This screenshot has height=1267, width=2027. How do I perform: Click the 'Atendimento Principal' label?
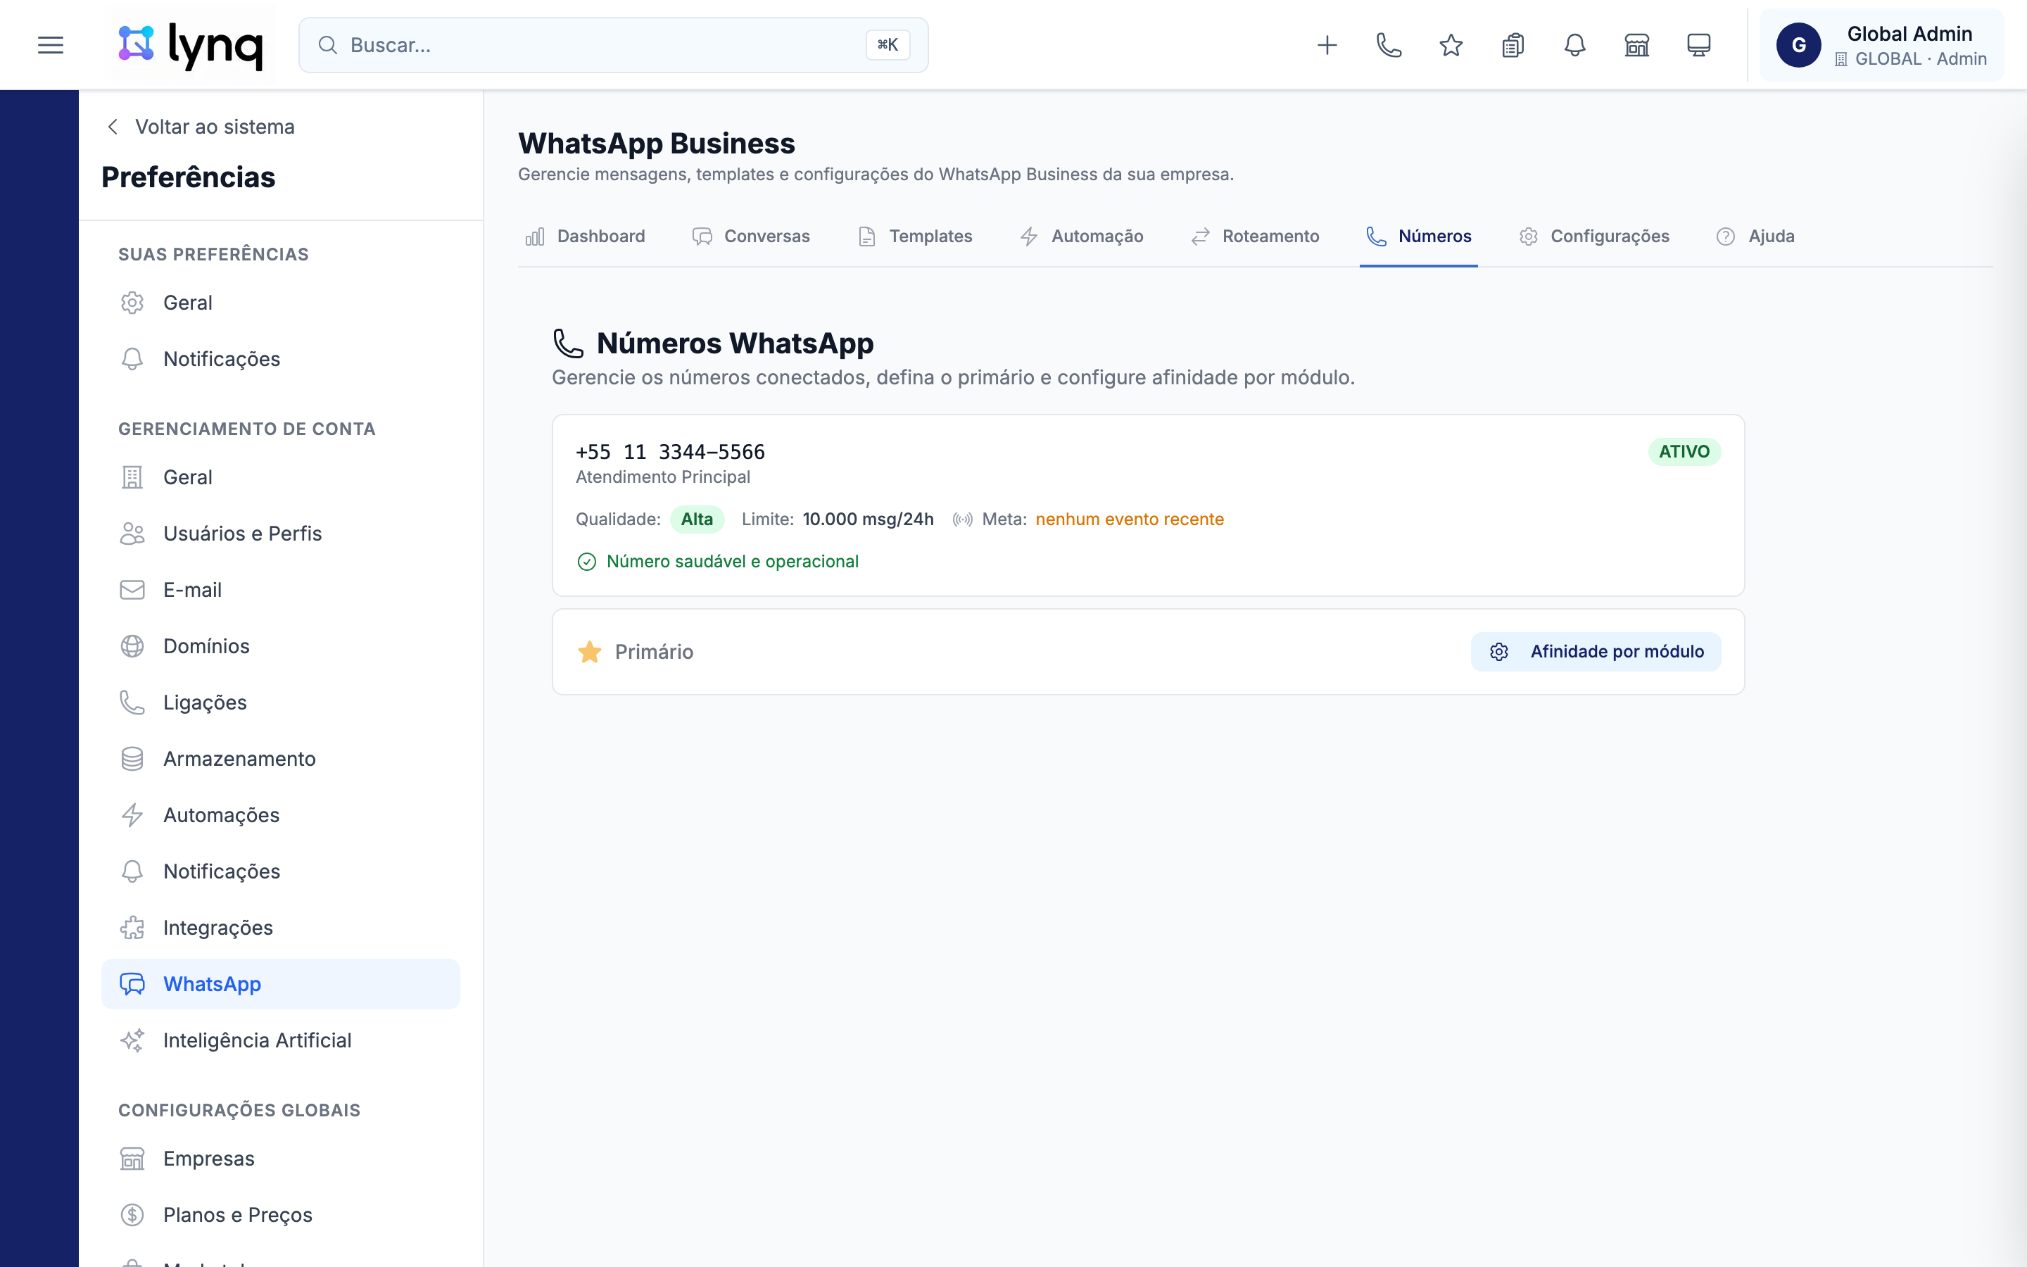point(662,478)
